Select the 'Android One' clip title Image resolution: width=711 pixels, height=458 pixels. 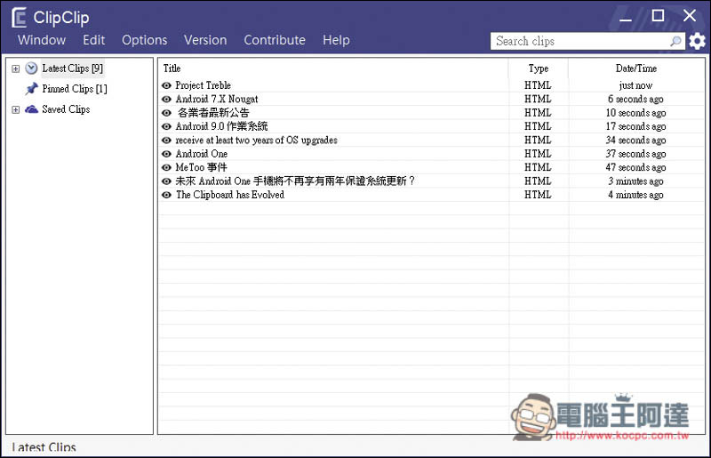click(202, 154)
